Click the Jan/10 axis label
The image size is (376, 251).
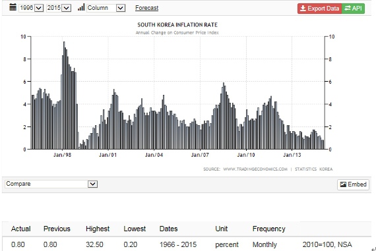click(x=246, y=155)
